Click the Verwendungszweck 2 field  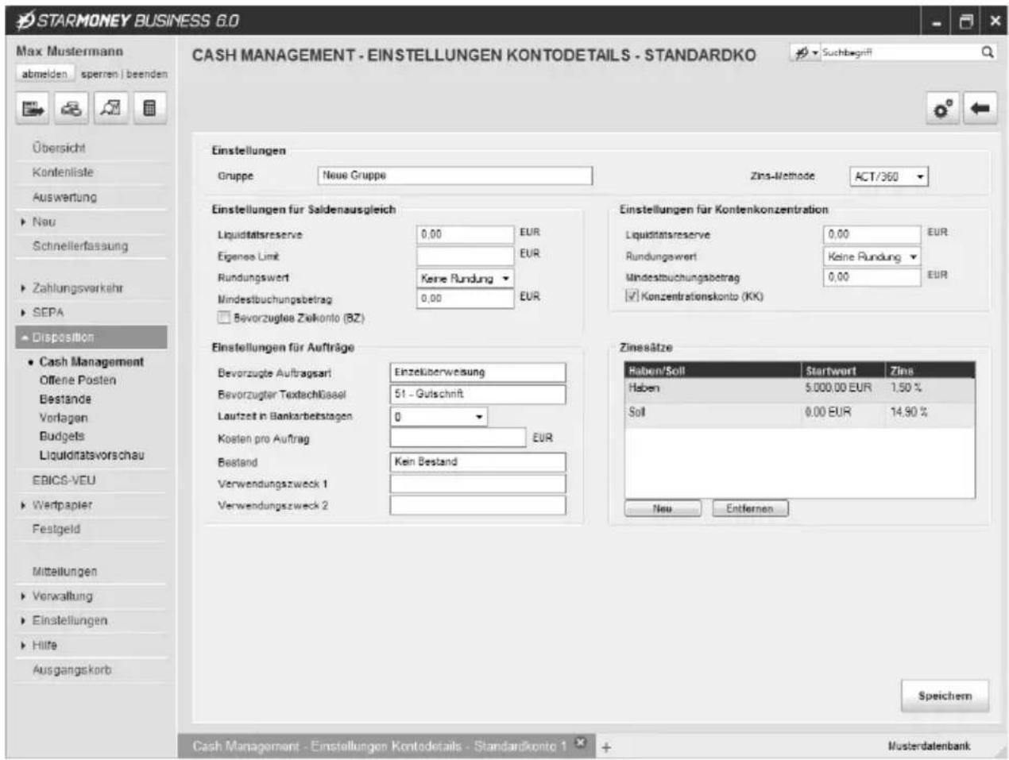pos(478,505)
